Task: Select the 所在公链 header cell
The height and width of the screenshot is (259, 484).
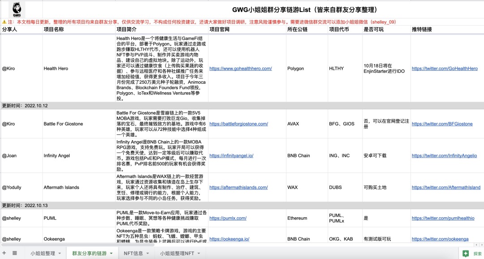Action: pyautogui.click(x=307, y=29)
